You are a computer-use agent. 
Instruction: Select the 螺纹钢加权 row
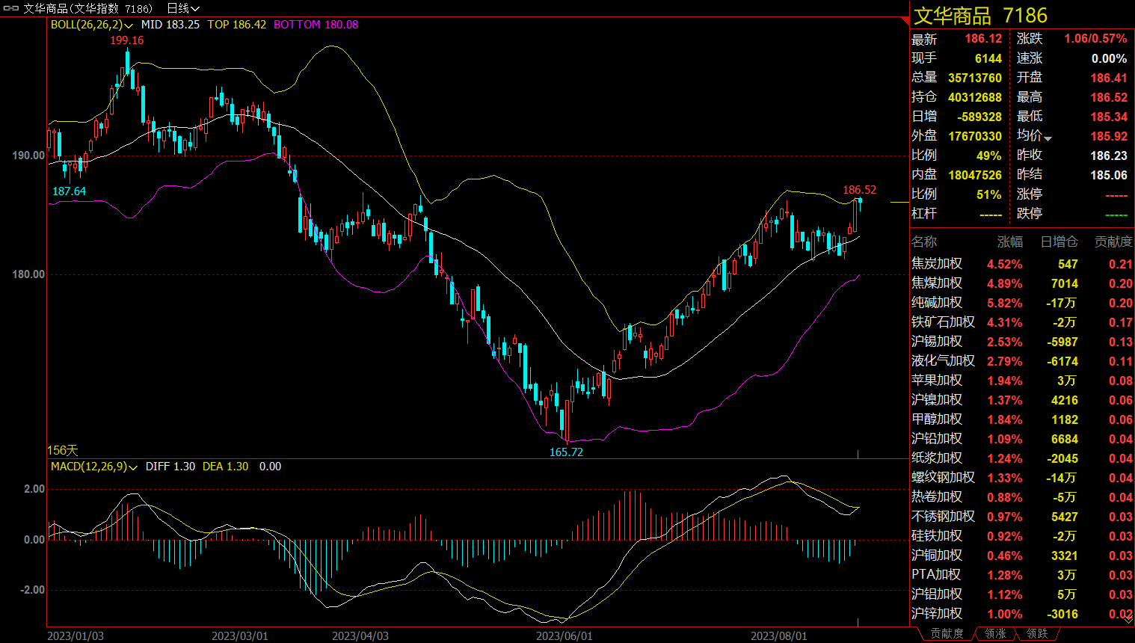[x=1022, y=478]
